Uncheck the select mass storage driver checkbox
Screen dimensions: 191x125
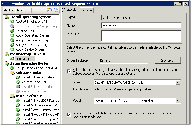[x=69, y=71]
